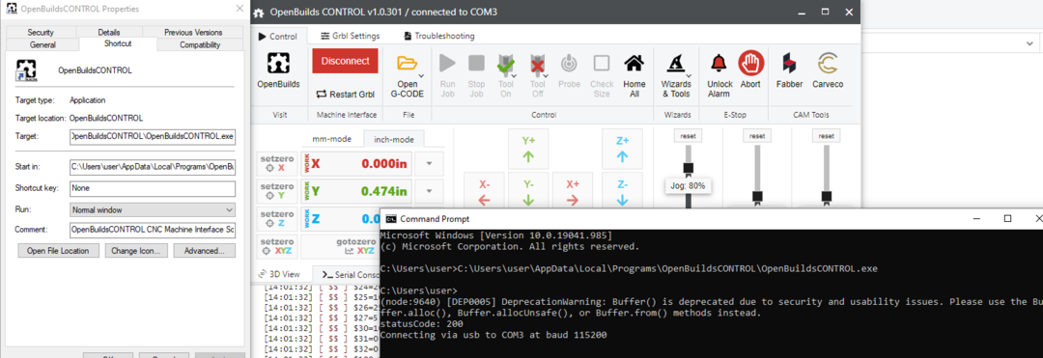Set zero for the X axis

point(277,163)
